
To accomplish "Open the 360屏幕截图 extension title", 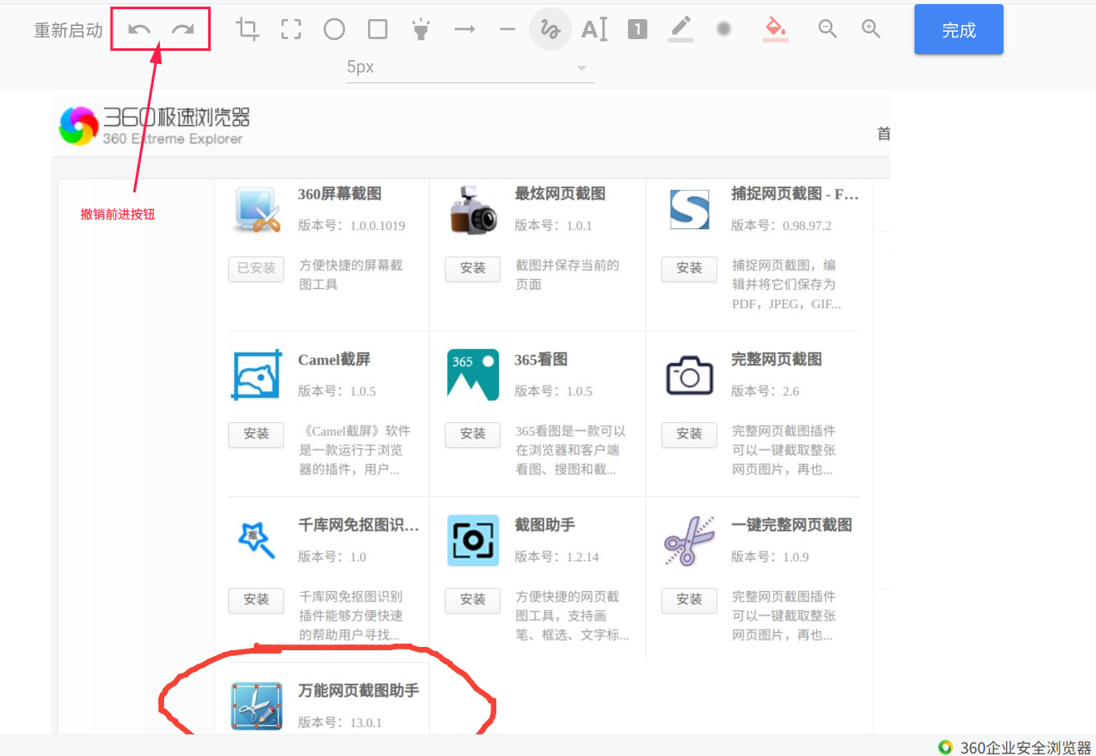I will tap(340, 194).
